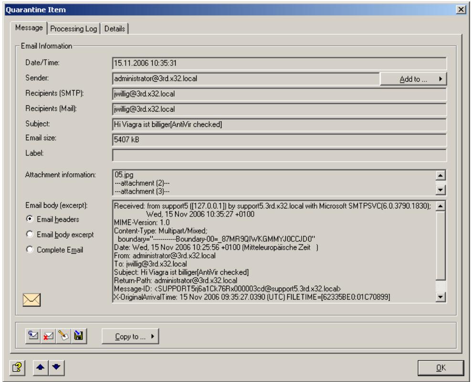This screenshot has height=382, width=471.
Task: Open the help question mark icon
Action: click(17, 368)
